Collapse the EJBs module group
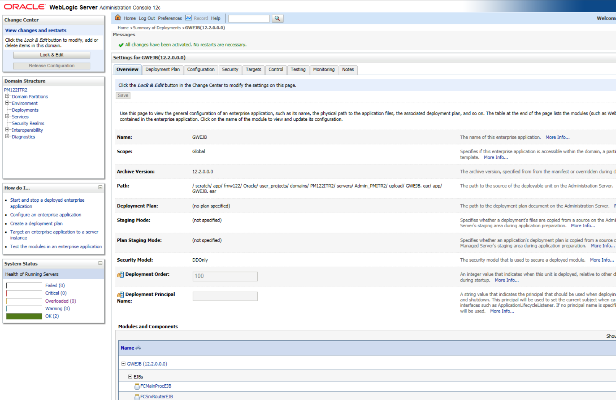Screen dimensions: 616x400 coord(131,376)
